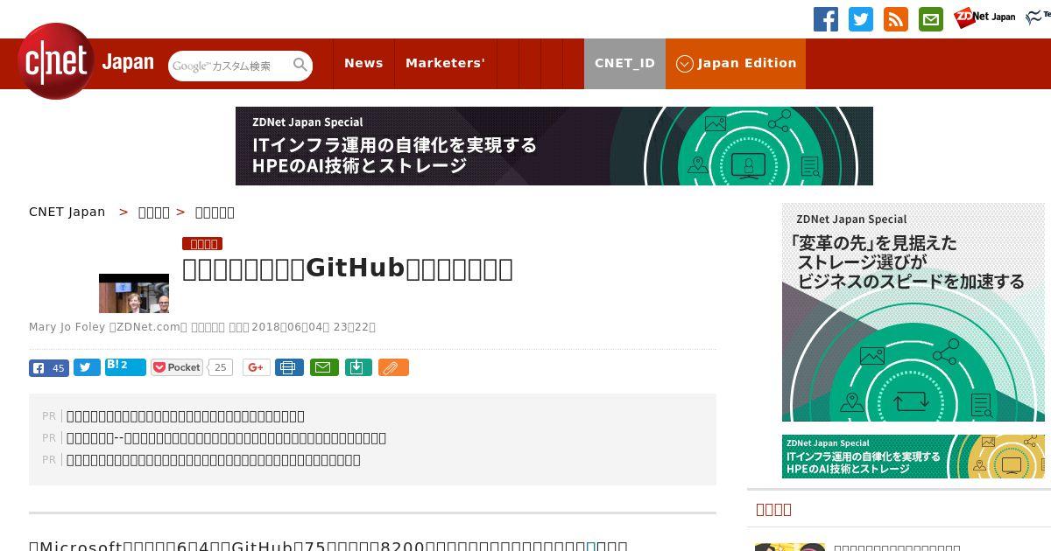Viewport: 1051px width, 551px height.
Task: Expand the Japan Edition dropdown
Action: click(736, 63)
